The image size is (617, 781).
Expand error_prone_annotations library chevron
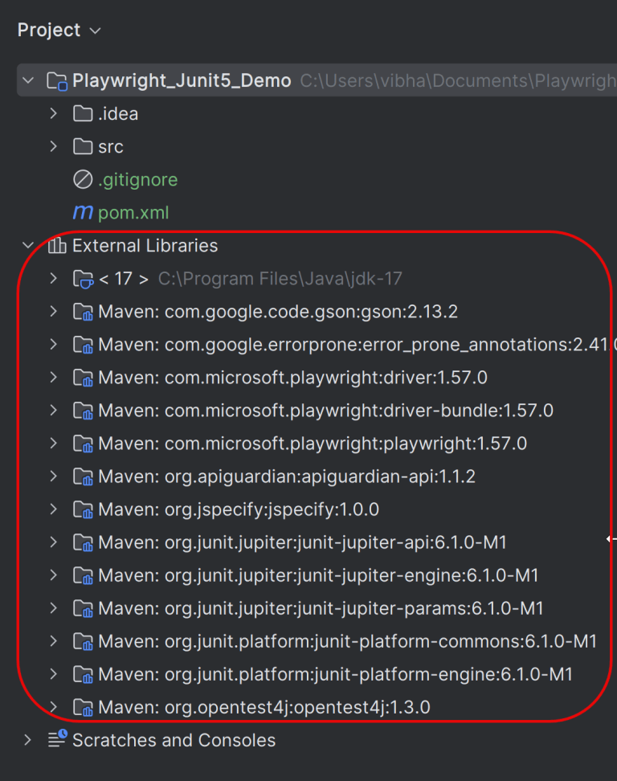54,344
